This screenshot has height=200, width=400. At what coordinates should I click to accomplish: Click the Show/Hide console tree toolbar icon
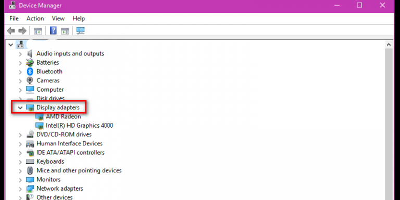pos(37,31)
